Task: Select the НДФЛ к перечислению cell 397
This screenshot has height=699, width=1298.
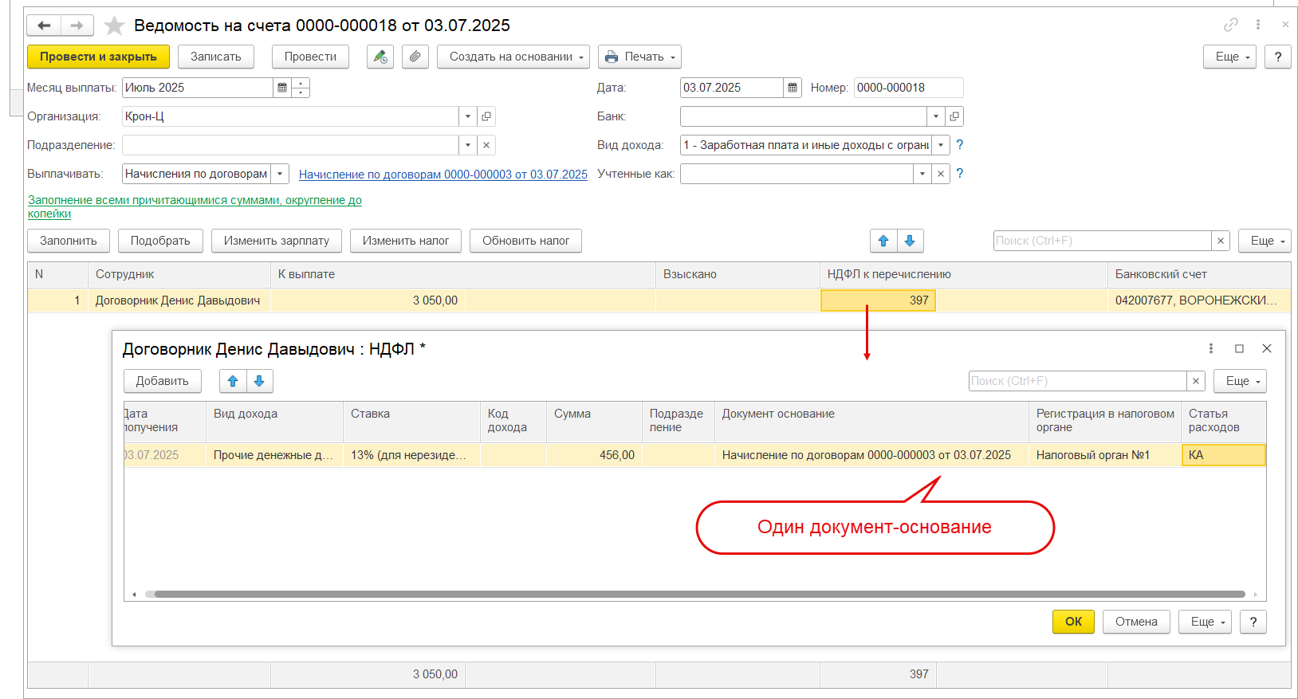Action: pyautogui.click(x=878, y=300)
